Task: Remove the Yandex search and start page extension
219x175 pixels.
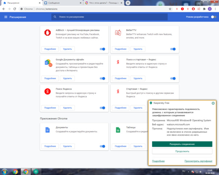Action: [x=138, y=78]
